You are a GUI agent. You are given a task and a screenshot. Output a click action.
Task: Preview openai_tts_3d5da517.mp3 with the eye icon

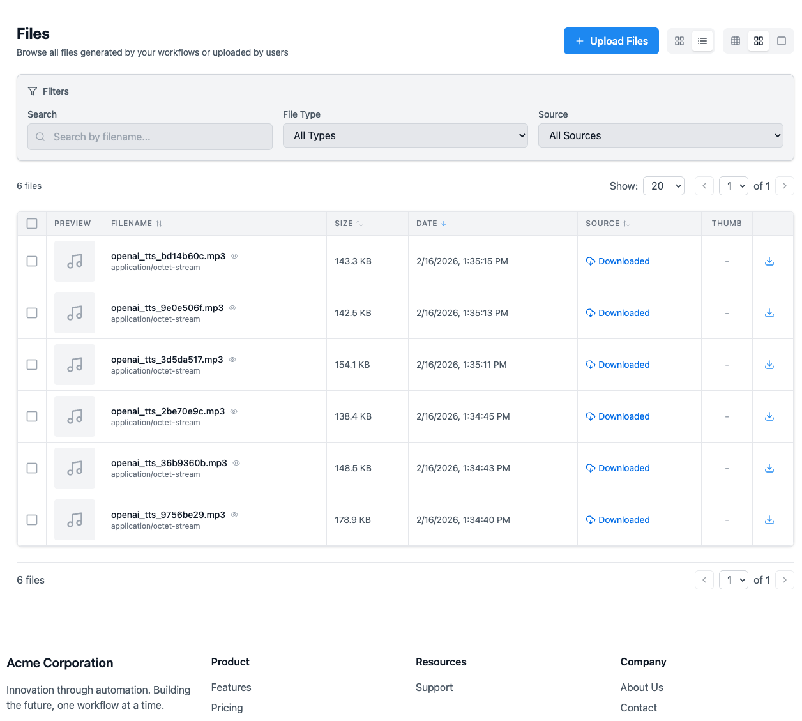(x=232, y=360)
